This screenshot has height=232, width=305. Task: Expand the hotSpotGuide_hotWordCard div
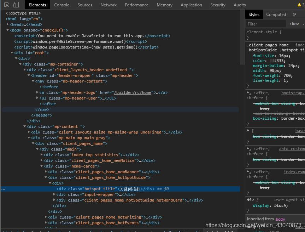54,200
